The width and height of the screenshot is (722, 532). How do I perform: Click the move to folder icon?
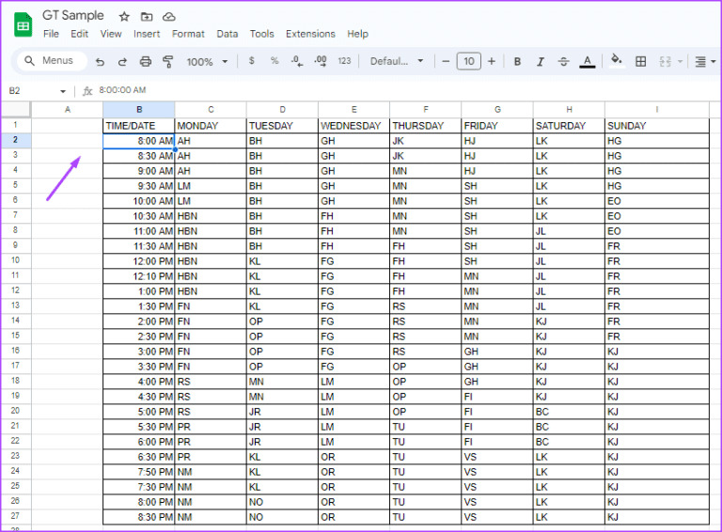coord(147,17)
